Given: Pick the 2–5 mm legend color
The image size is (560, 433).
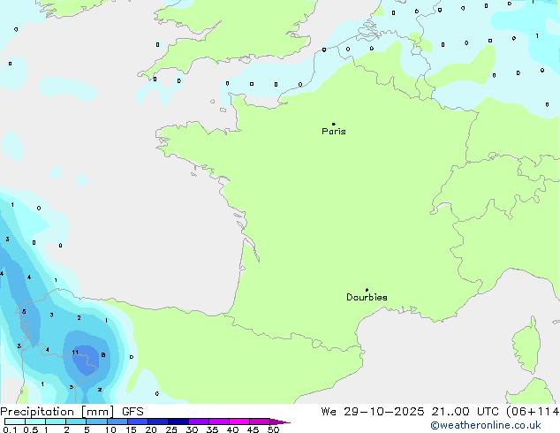Looking at the screenshot, I should click(76, 422).
